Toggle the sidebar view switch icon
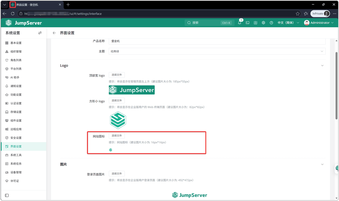The width and height of the screenshot is (339, 201). point(40,33)
